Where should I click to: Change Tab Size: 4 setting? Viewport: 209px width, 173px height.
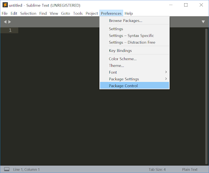(157, 169)
